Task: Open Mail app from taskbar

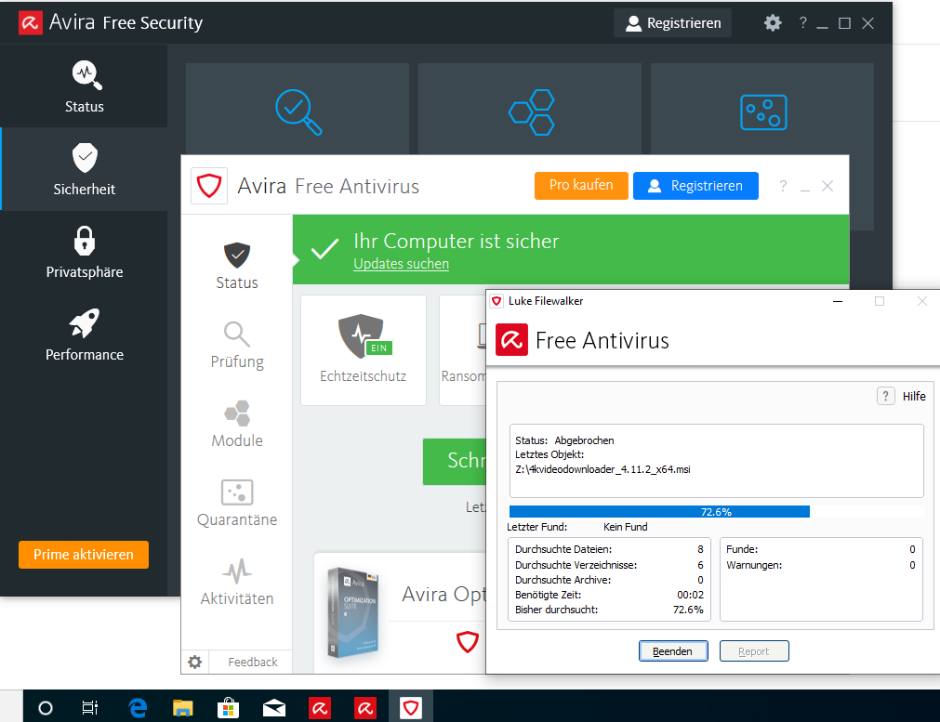Action: [x=274, y=708]
